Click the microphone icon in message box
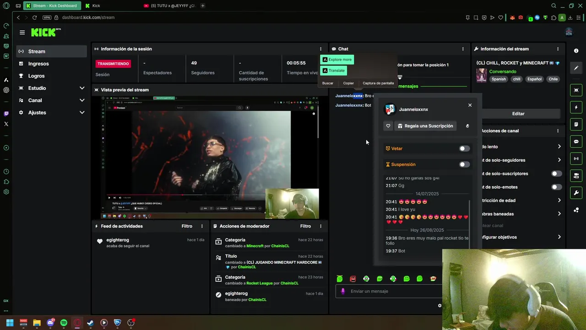 [343, 291]
